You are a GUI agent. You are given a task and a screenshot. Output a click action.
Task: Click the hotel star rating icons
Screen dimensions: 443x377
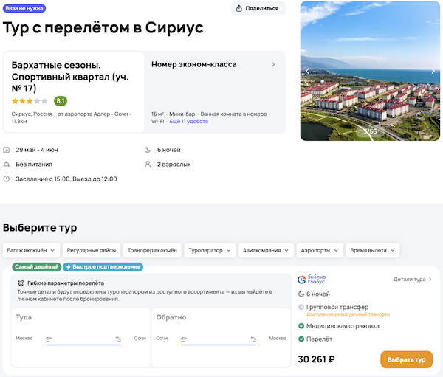(x=30, y=101)
